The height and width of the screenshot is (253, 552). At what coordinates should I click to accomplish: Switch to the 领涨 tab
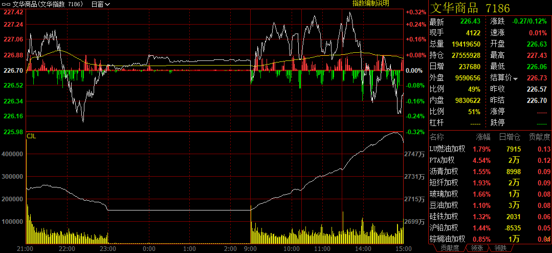point(477,248)
